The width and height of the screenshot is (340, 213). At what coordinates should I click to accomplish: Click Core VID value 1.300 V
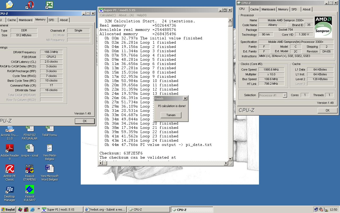[304, 34]
